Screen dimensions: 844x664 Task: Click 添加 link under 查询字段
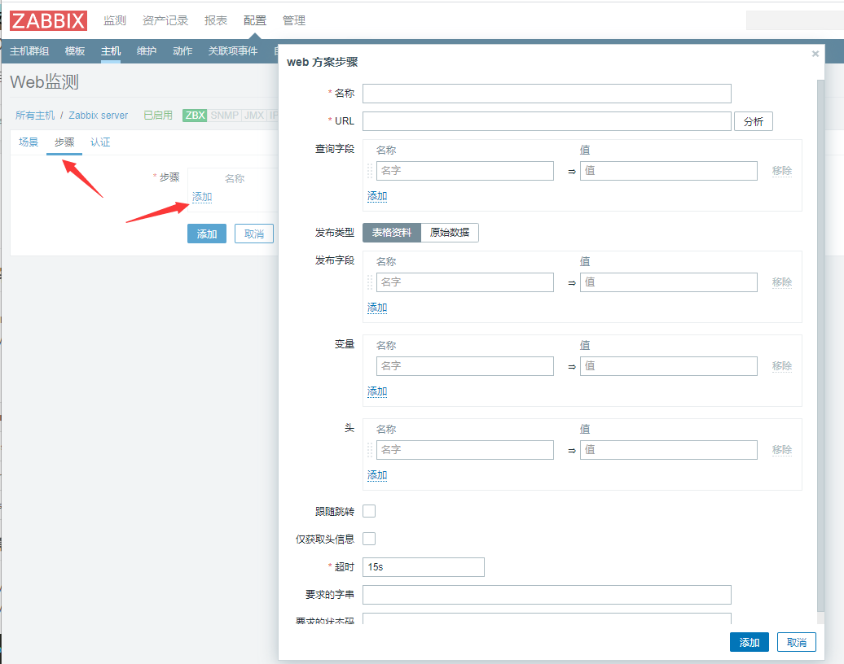(376, 196)
